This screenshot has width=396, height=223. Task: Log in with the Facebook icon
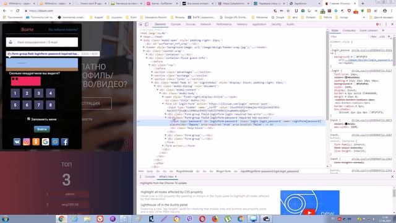(64, 142)
